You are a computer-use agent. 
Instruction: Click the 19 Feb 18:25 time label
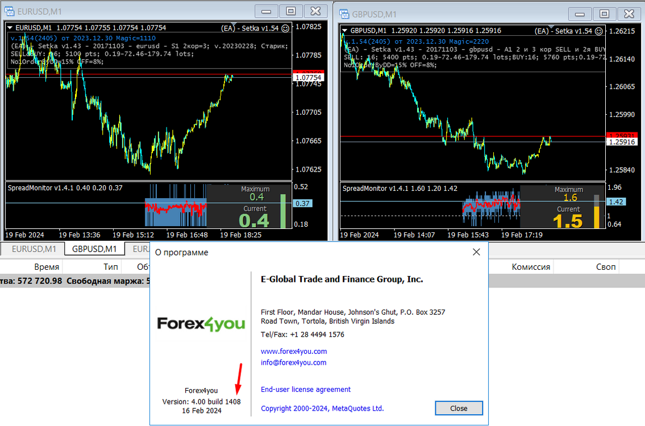click(240, 235)
